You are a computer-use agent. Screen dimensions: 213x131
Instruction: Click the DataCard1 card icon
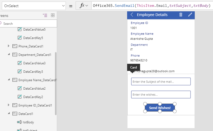tap(15, 114)
